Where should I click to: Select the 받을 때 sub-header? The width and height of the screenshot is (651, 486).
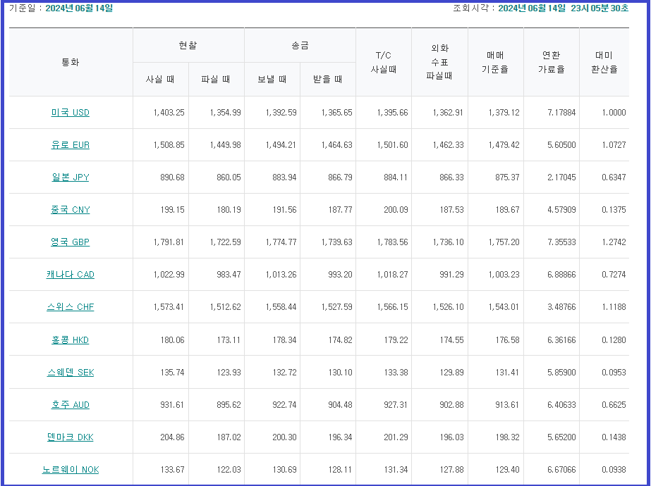(327, 79)
